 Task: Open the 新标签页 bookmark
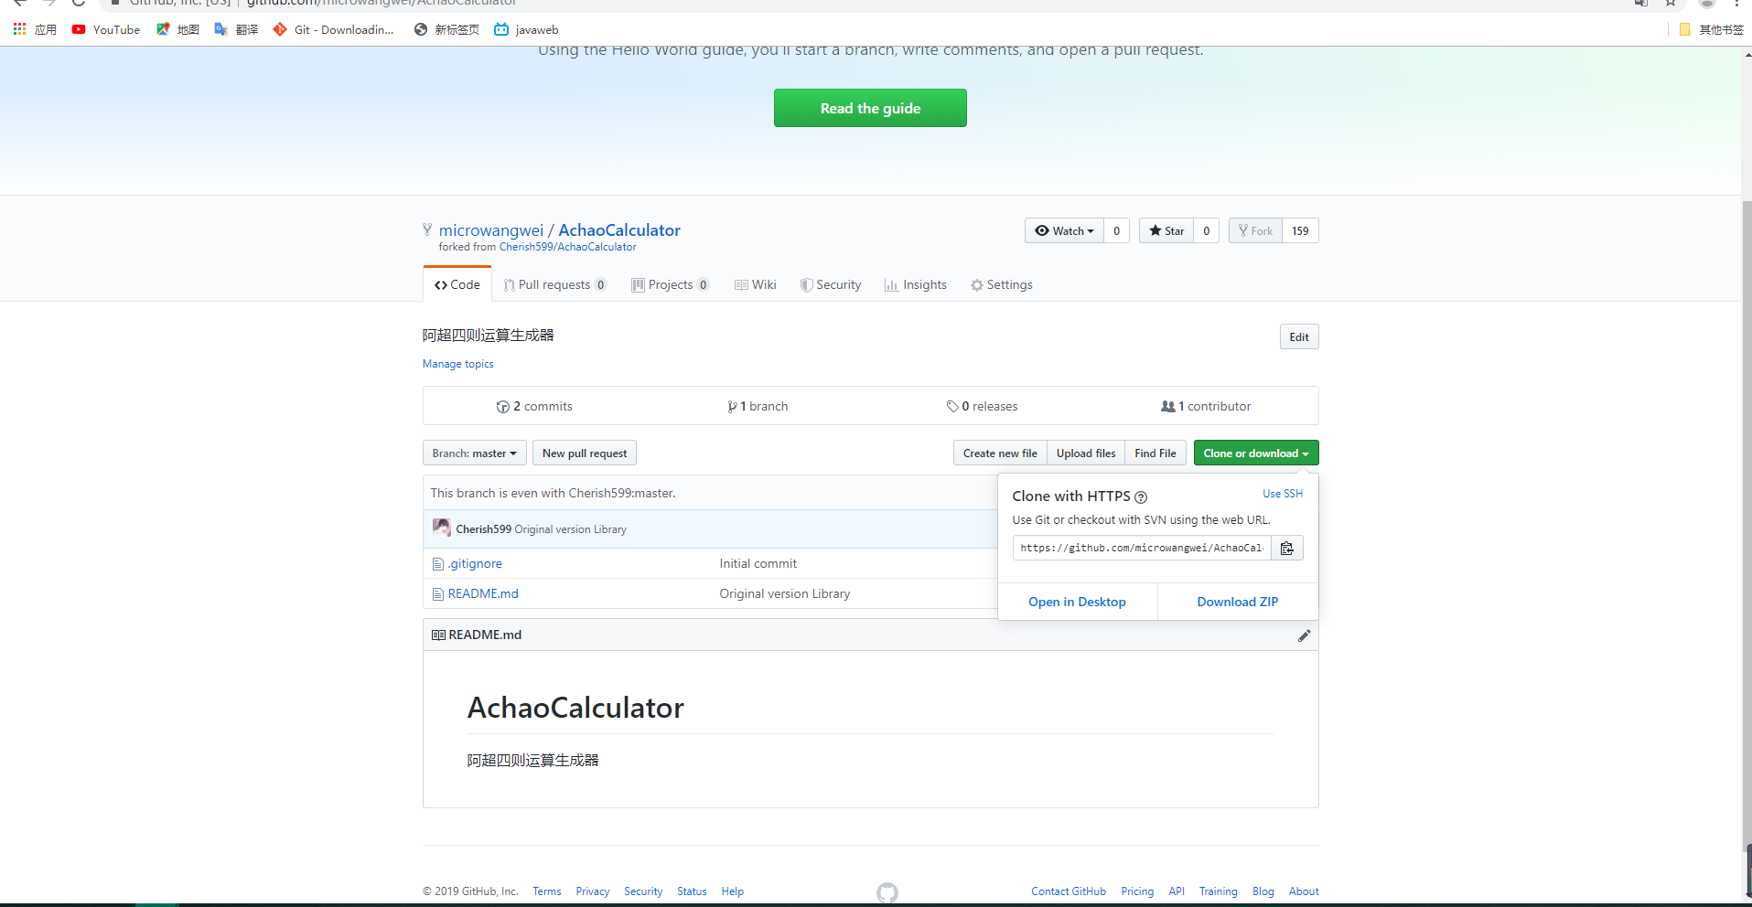pos(446,29)
